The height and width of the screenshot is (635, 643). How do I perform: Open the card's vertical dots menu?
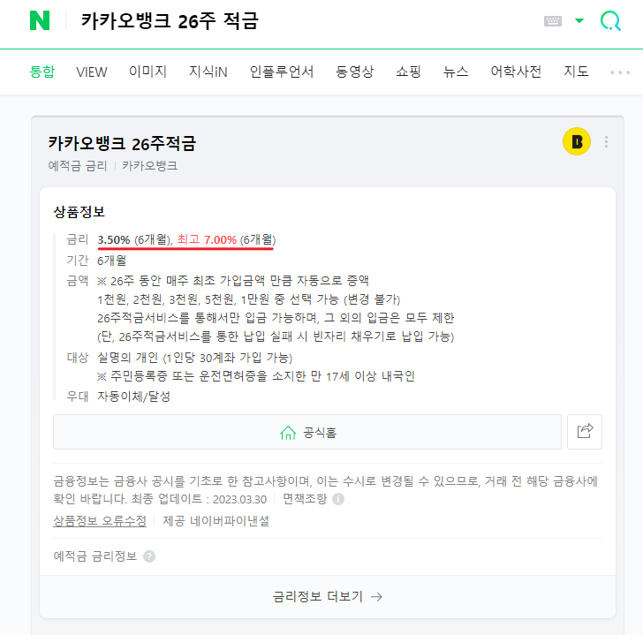click(x=606, y=142)
